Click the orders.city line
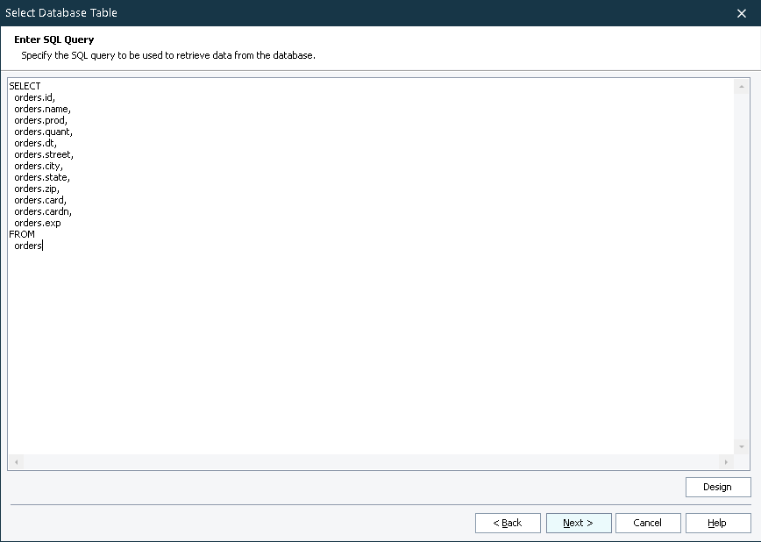The image size is (761, 542). click(x=39, y=166)
